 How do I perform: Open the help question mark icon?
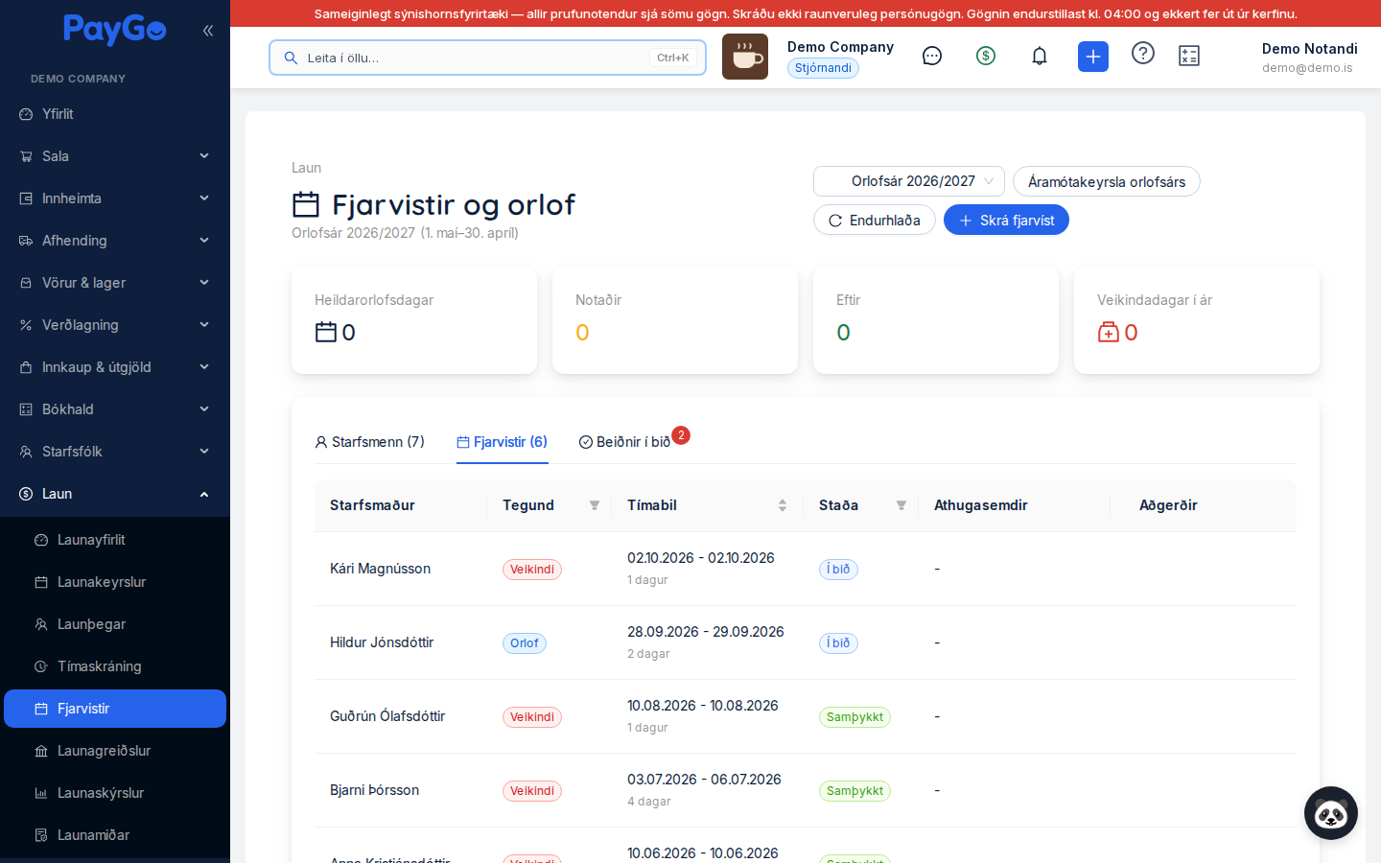[1143, 53]
